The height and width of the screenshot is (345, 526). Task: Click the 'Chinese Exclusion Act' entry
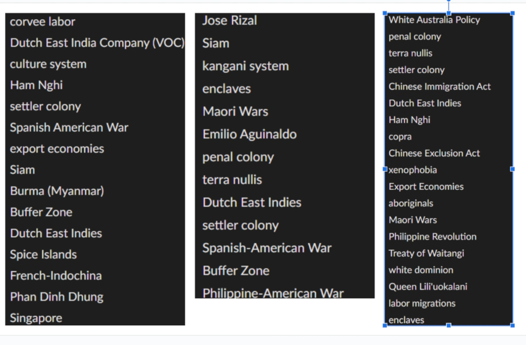coord(434,153)
